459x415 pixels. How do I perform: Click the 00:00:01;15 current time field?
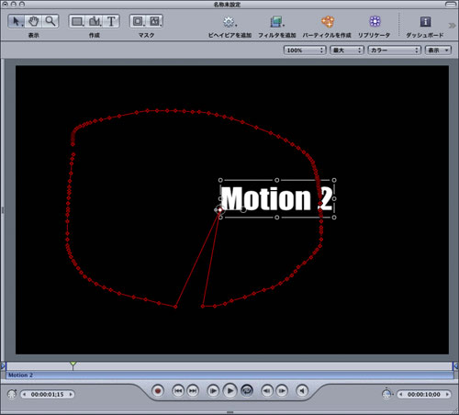[x=48, y=394]
